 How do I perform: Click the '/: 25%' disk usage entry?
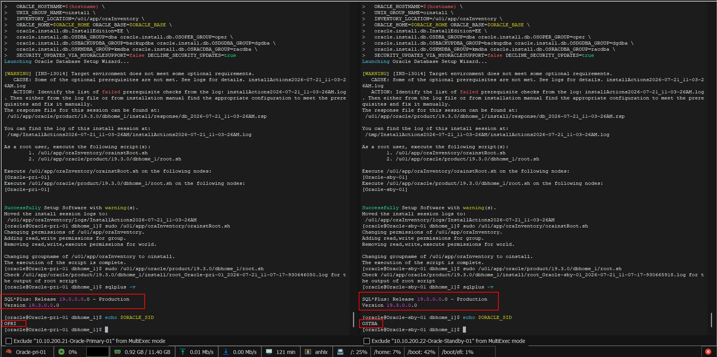(359, 352)
